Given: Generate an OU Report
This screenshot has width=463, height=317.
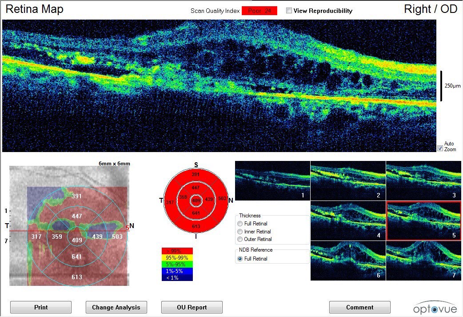Looking at the screenshot, I should tap(192, 307).
